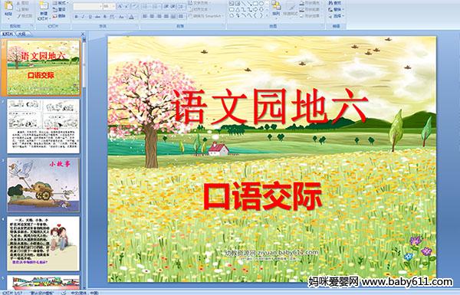Apply bold with the B icon
460x295 pixels.
[x=76, y=17]
